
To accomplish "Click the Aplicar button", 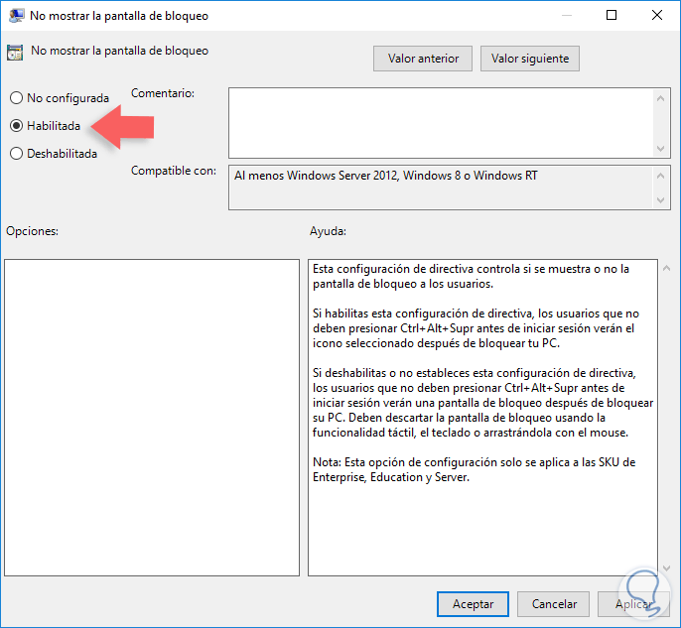I will 633,604.
